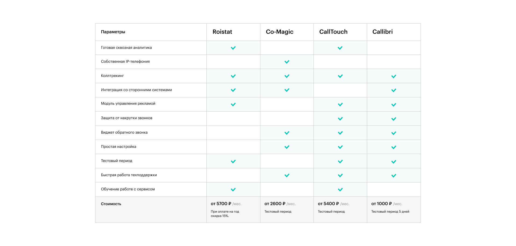Click the Стоимость row label

point(111,204)
